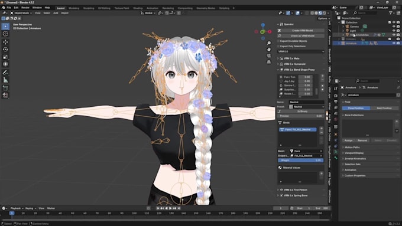Toggle camera view icon in viewport
Screen dimensions: 402x226
point(268,55)
